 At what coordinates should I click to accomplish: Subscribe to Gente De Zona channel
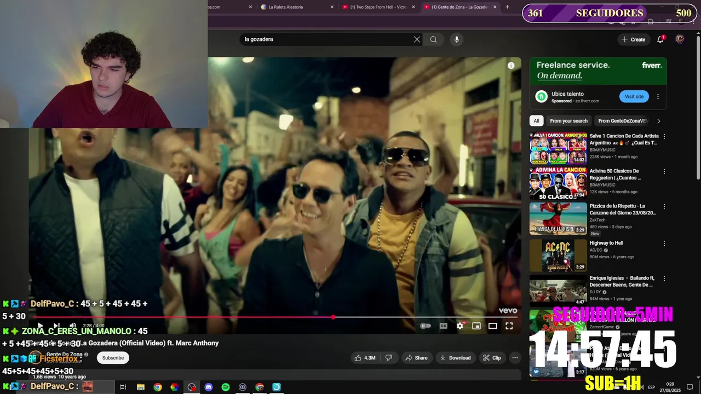113,358
